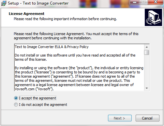
Task: Click the license scrollbar thumb
Action: click(x=147, y=52)
